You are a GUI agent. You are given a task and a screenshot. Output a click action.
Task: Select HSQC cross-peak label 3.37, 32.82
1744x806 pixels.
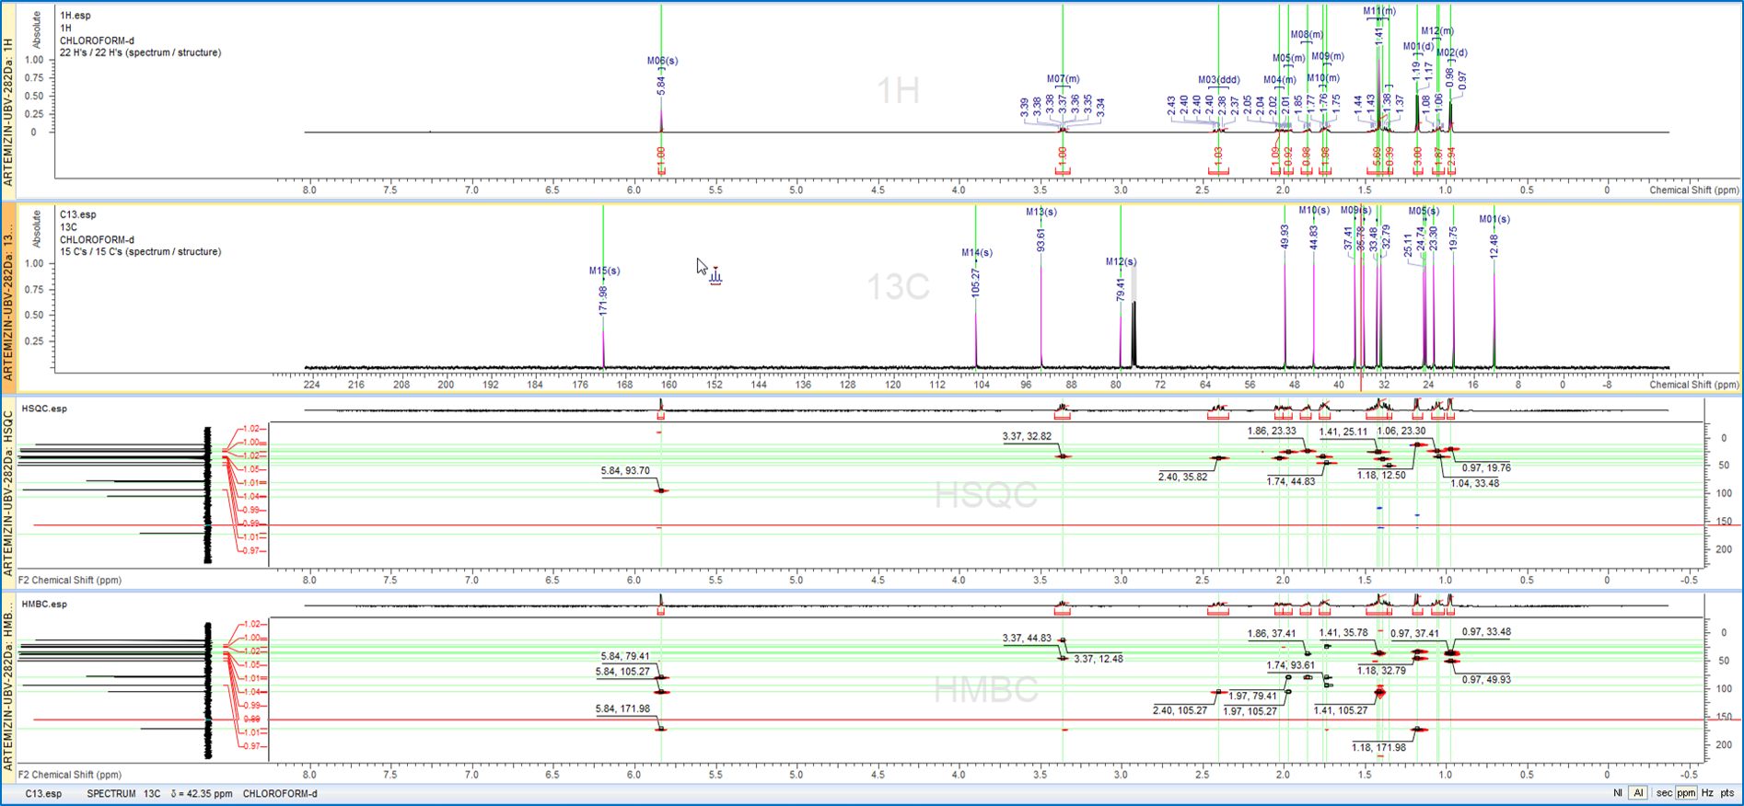(x=1027, y=436)
